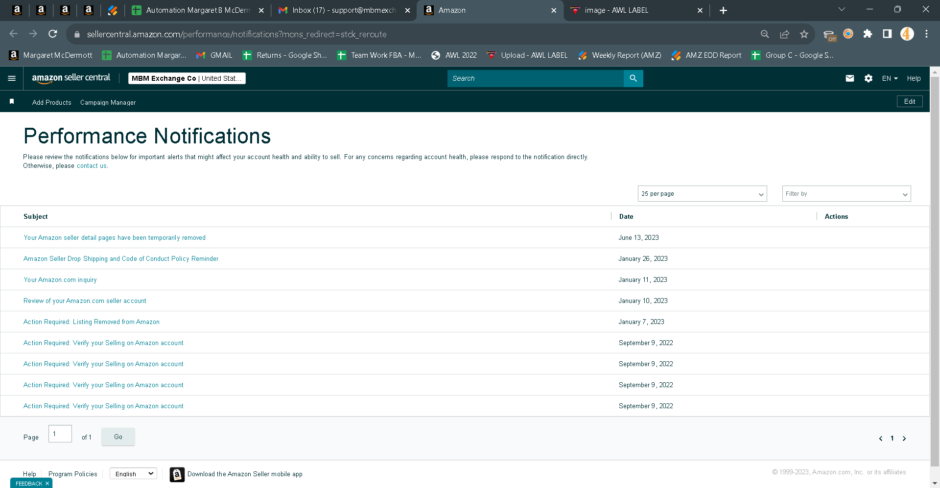940x488 pixels.
Task: Open the MBM Exchange Co account switcher
Action: (x=187, y=78)
